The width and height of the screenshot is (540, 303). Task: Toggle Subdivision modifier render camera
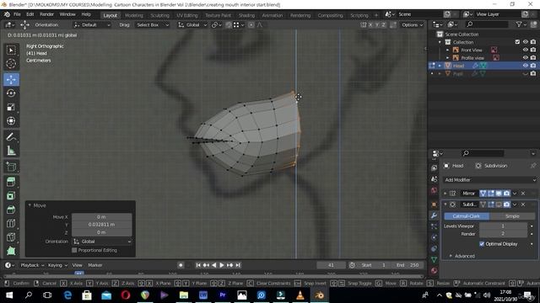pos(506,205)
